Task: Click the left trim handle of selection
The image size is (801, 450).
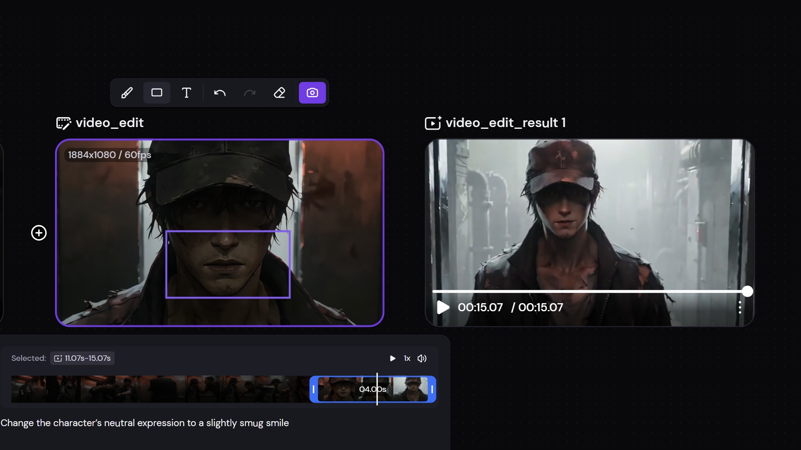Action: (313, 389)
